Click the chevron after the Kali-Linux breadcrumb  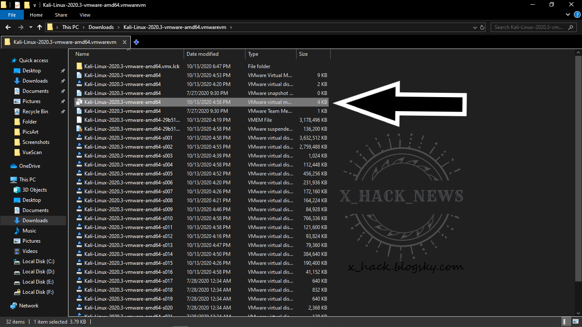231,27
